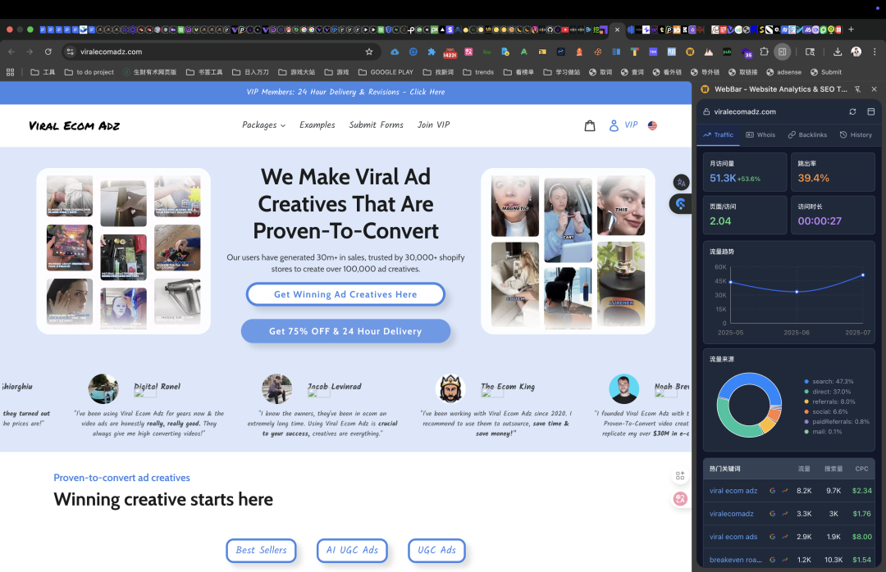This screenshot has width=886, height=572.
Task: Switch to the Backlinks tab
Action: click(x=807, y=134)
